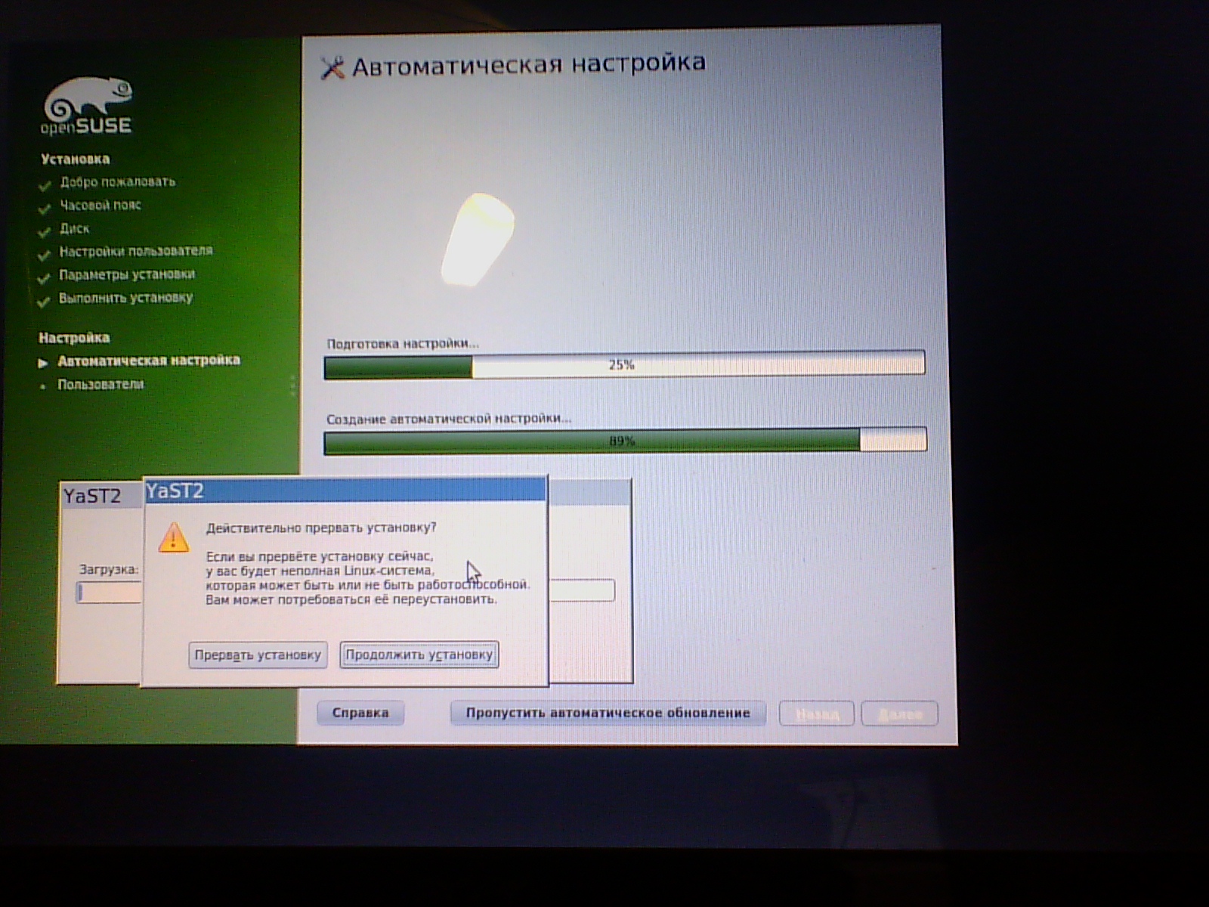Click the checkmark beside Добро пожаловать
1209x907 pixels.
click(45, 184)
